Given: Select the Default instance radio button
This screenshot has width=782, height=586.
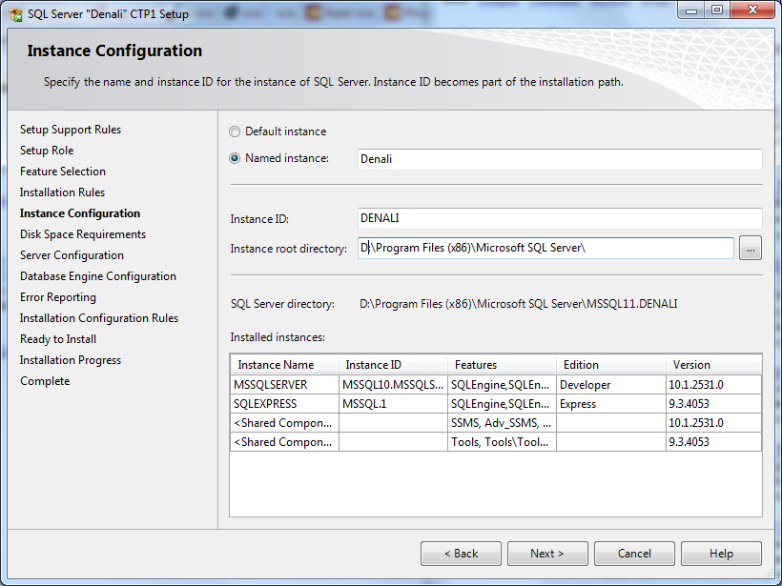Looking at the screenshot, I should click(235, 131).
